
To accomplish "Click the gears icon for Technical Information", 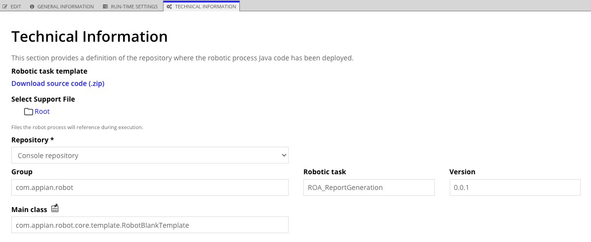I will 169,7.
